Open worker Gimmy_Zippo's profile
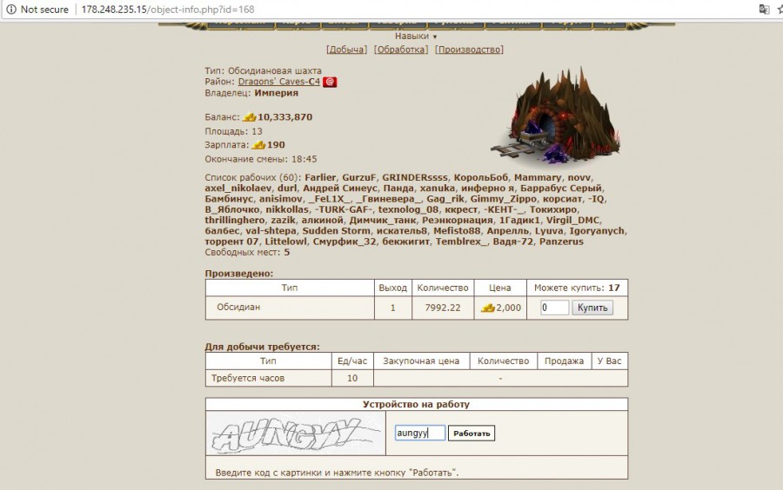The height and width of the screenshot is (490, 783). pos(503,199)
